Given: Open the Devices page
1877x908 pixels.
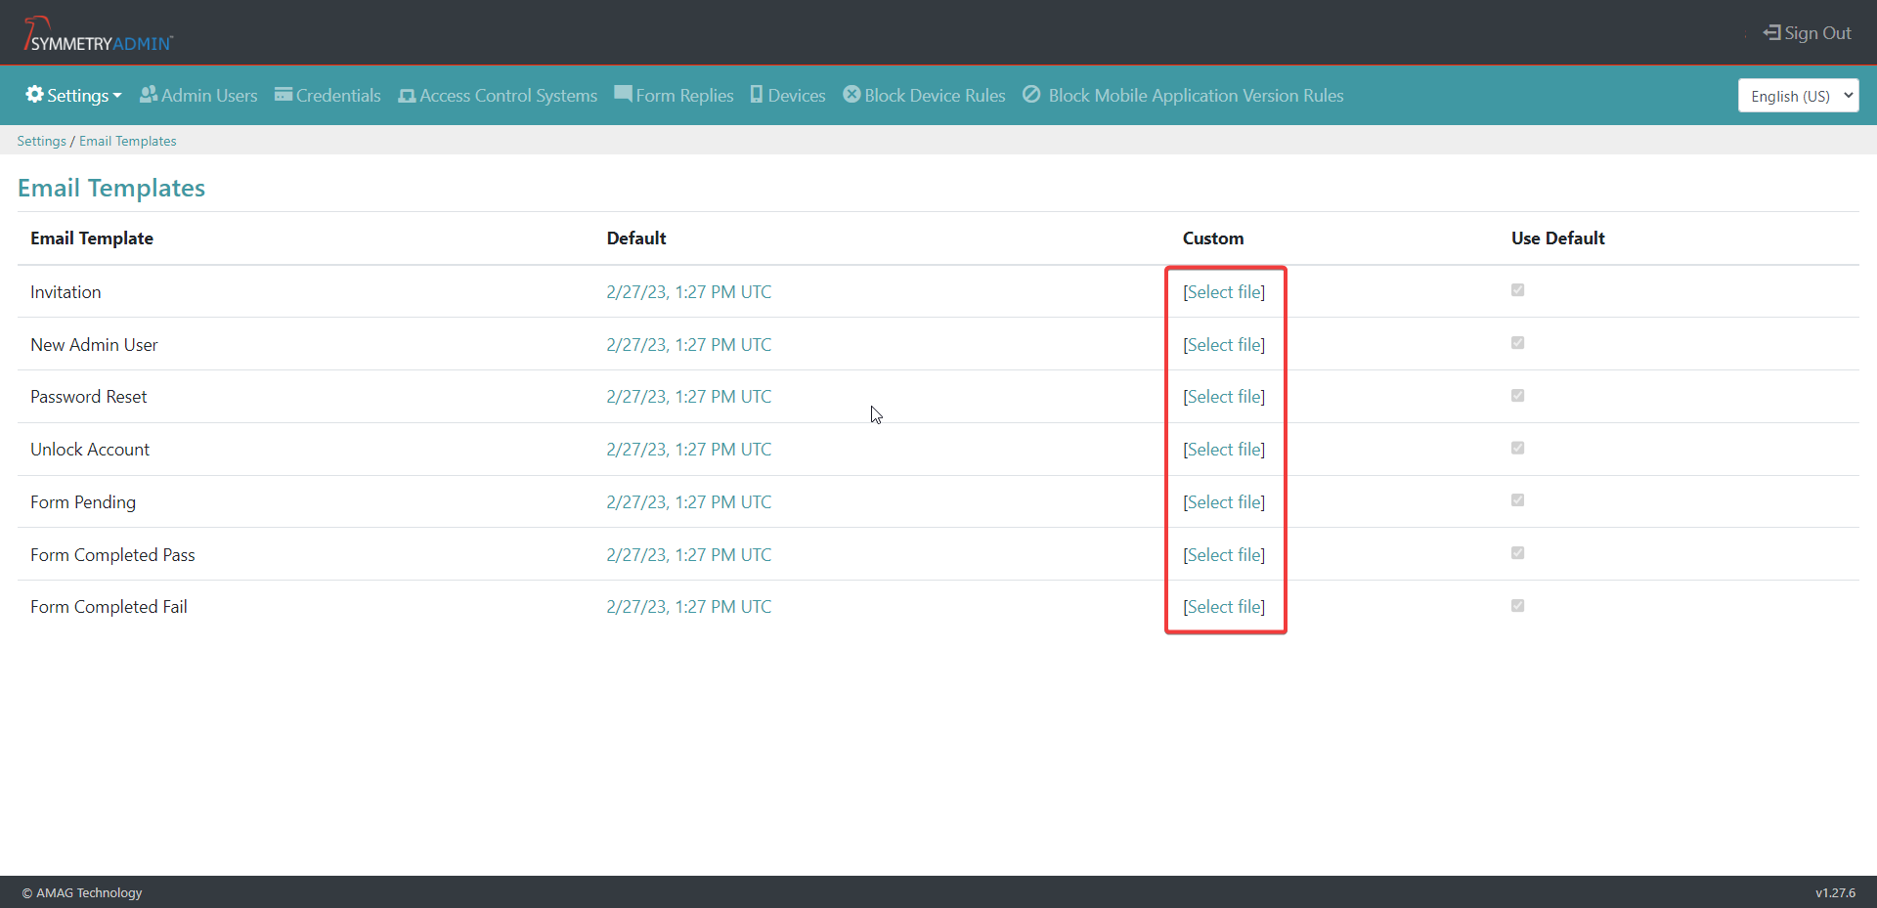Looking at the screenshot, I should [x=788, y=95].
